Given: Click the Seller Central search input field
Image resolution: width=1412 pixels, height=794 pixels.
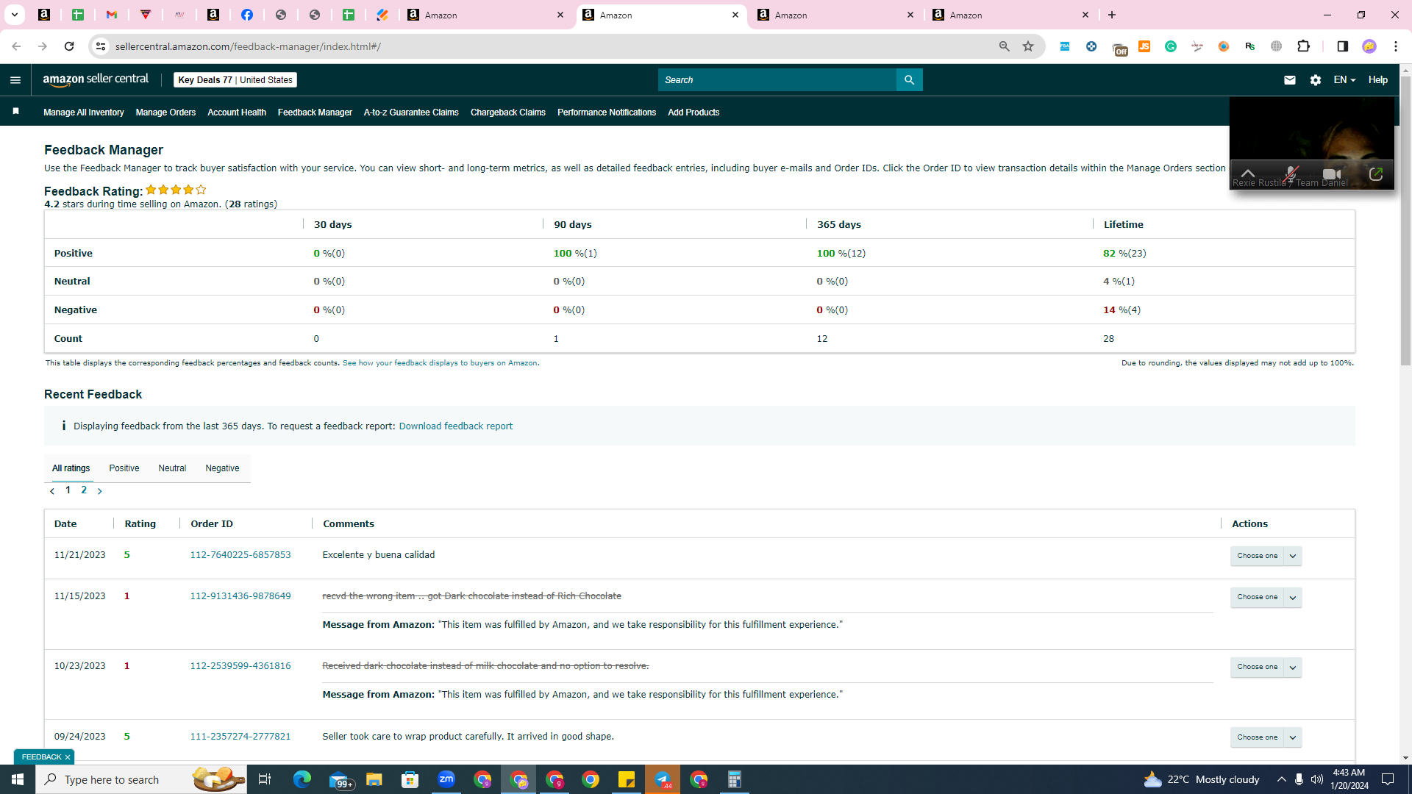Looking at the screenshot, I should 777,80.
